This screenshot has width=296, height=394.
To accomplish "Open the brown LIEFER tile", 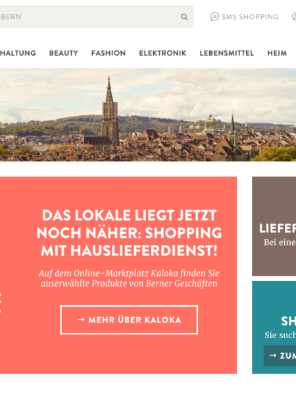I will tap(274, 226).
